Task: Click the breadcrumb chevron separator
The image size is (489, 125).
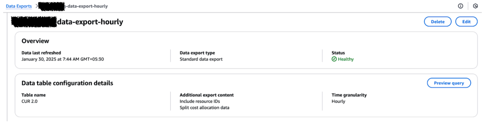Action: click(x=36, y=6)
